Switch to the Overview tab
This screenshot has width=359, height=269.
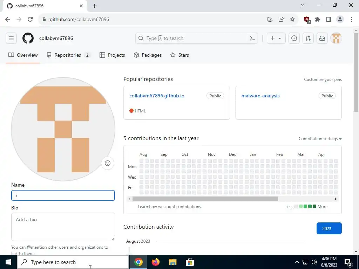pos(23,55)
